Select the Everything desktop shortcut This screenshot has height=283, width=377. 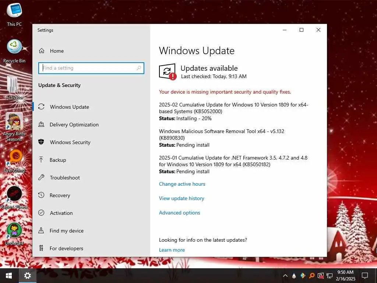[14, 161]
